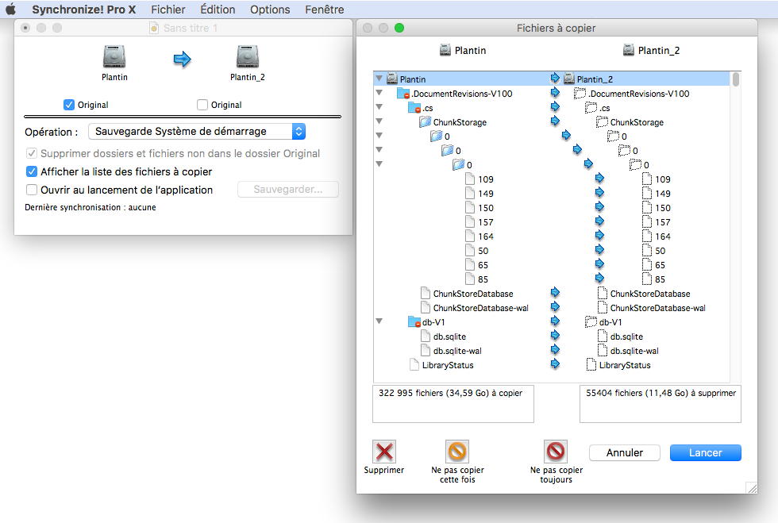Screen dimensions: 778x523
Task: Click the Ne pas copier toujours icon
Action: (556, 452)
